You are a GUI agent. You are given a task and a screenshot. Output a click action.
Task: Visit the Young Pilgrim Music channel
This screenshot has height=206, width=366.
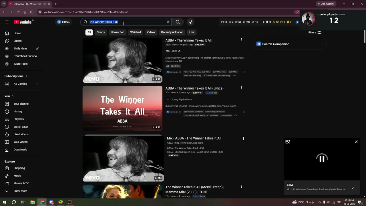(x=182, y=100)
